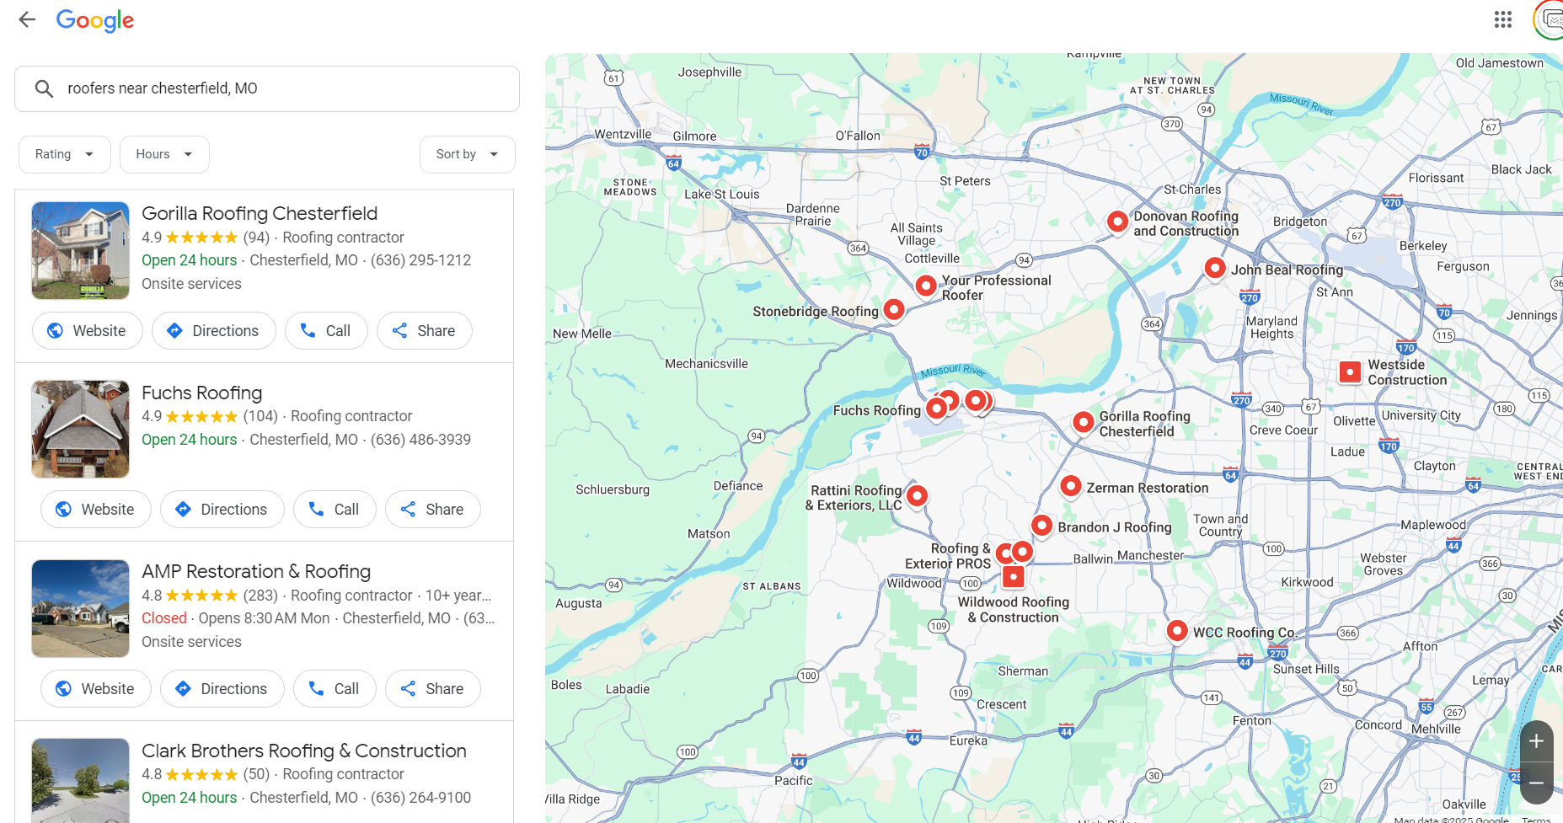The width and height of the screenshot is (1563, 823).
Task: Open Website for Fuchs Roofing
Action: 96,510
